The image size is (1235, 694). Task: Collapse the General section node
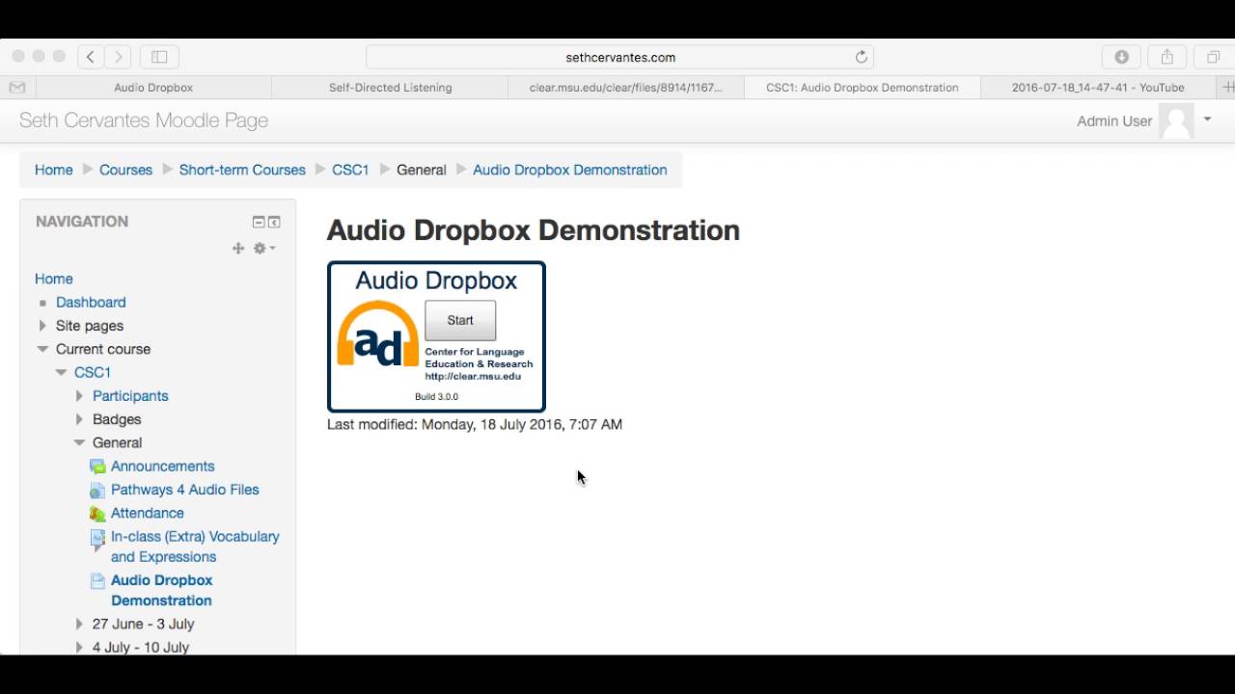79,442
